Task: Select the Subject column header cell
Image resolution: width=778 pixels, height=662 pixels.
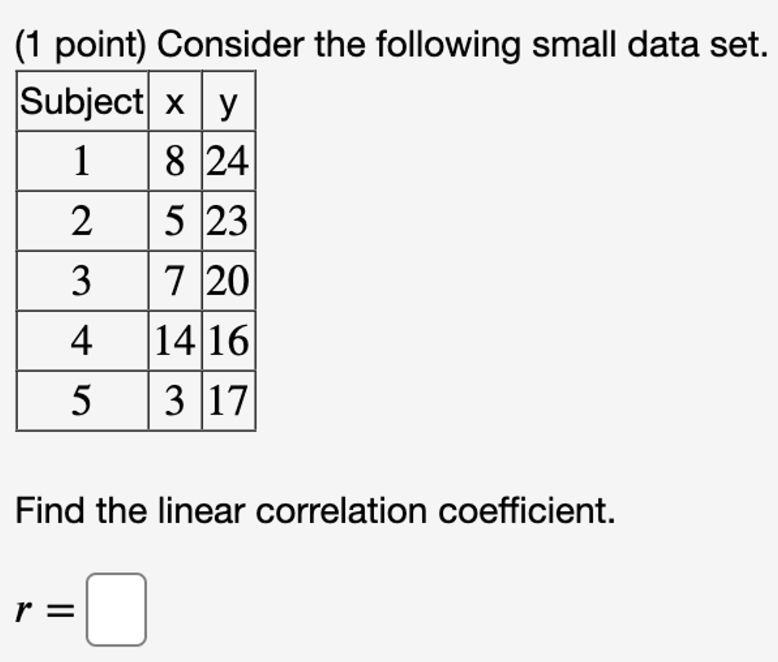Action: pyautogui.click(x=83, y=102)
